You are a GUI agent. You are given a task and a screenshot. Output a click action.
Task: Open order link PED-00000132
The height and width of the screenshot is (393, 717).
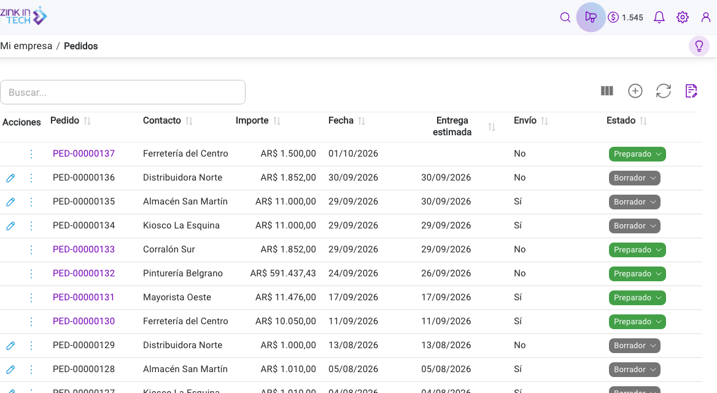[x=83, y=274]
